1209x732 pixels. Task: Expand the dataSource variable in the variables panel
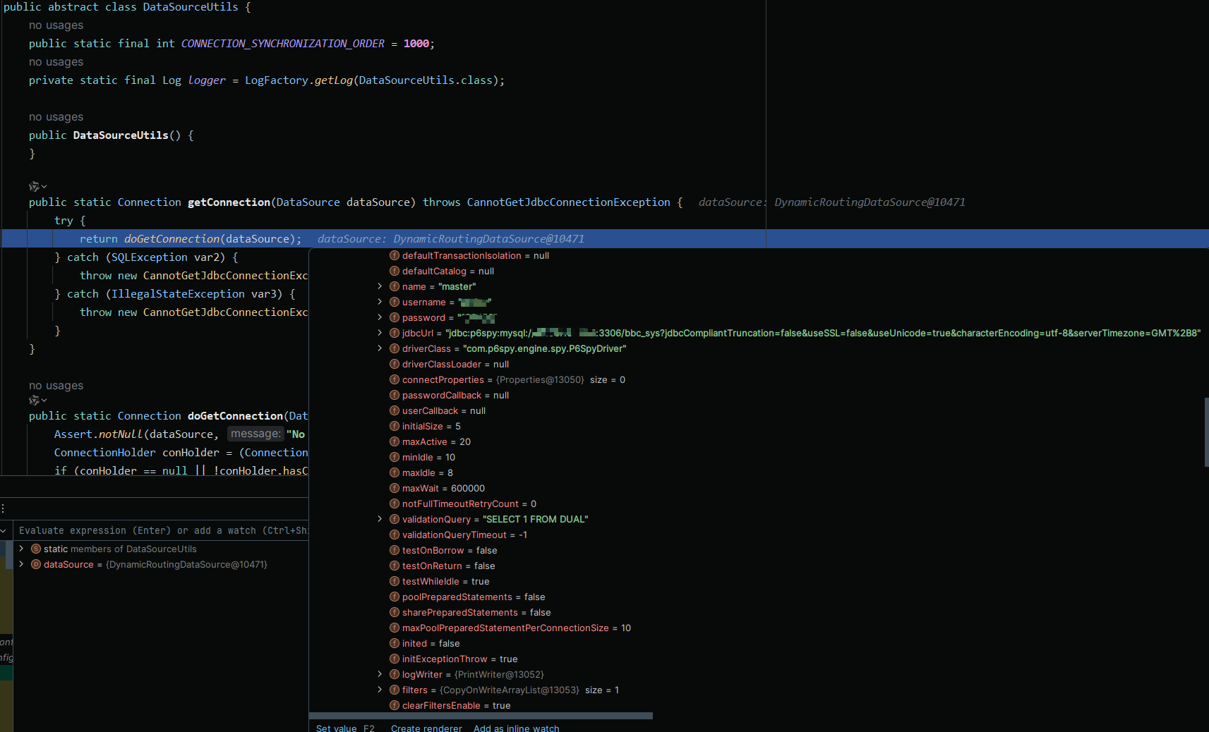22,564
